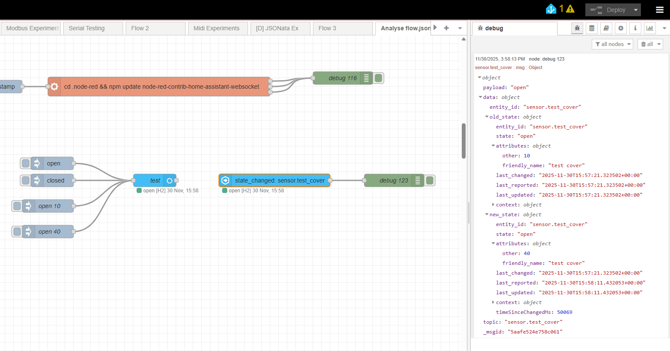The height and width of the screenshot is (351, 670).
Task: Switch to the Serial Testing tab
Action: pos(87,28)
